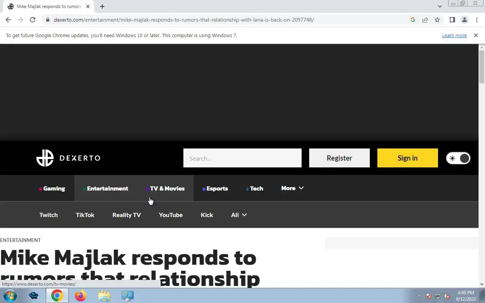Image resolution: width=485 pixels, height=303 pixels.
Task: Expand the More dropdown menu
Action: click(x=293, y=188)
